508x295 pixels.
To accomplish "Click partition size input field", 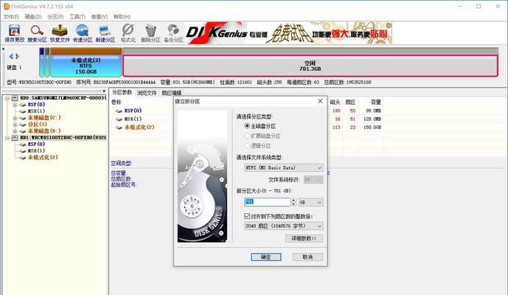I will [x=267, y=202].
